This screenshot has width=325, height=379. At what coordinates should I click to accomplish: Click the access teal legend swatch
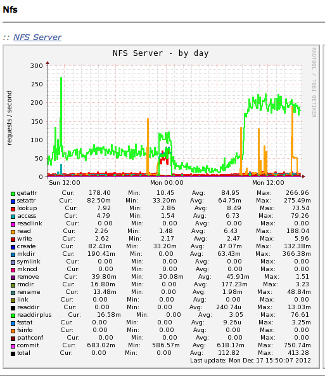[x=13, y=216]
